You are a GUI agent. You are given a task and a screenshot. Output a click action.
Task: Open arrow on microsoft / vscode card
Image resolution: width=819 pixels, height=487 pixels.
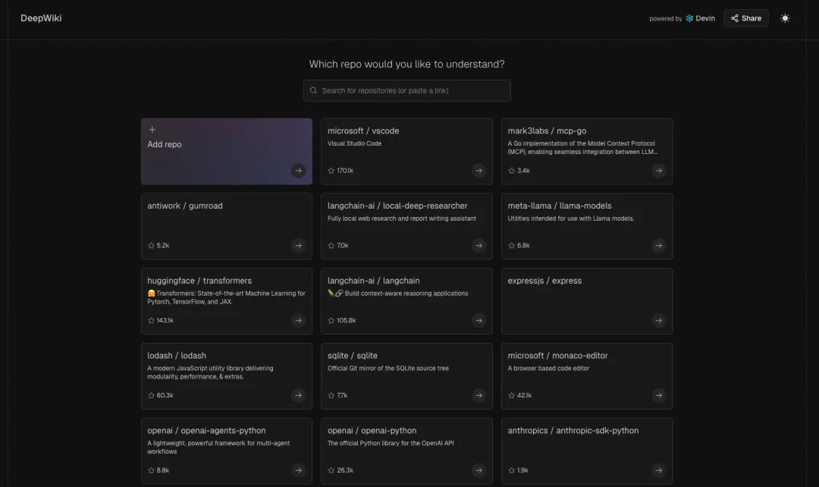pos(479,171)
